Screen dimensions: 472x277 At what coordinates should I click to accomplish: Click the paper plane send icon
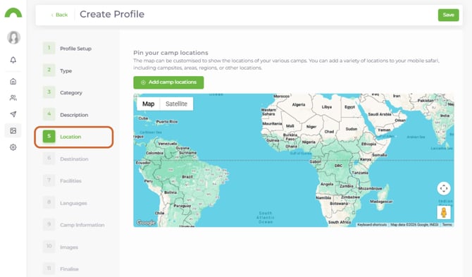tap(13, 113)
